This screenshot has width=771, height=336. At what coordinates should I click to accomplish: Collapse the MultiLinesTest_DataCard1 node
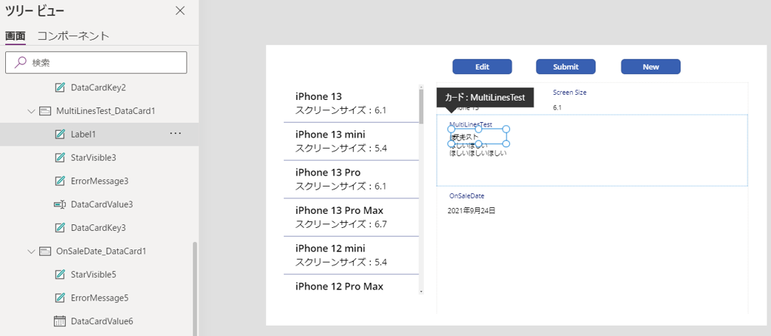31,111
